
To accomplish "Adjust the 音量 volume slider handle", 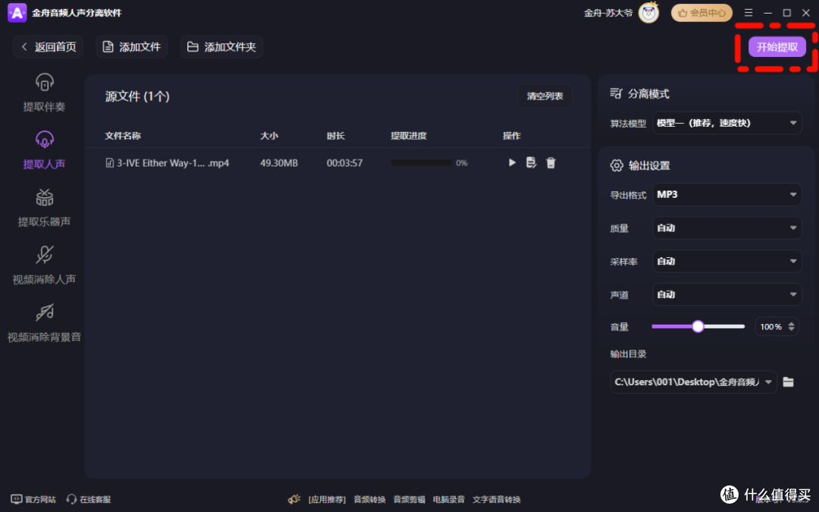I will click(698, 326).
